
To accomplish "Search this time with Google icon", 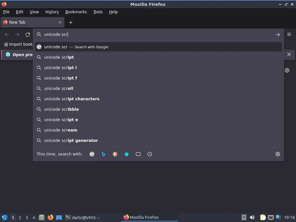I will coord(92,154).
